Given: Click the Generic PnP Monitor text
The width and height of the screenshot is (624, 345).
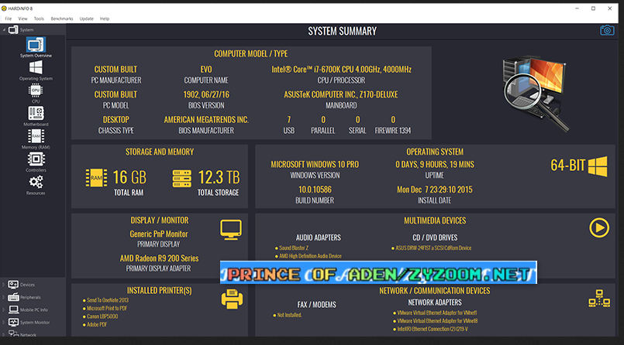Looking at the screenshot, I should click(x=159, y=234).
